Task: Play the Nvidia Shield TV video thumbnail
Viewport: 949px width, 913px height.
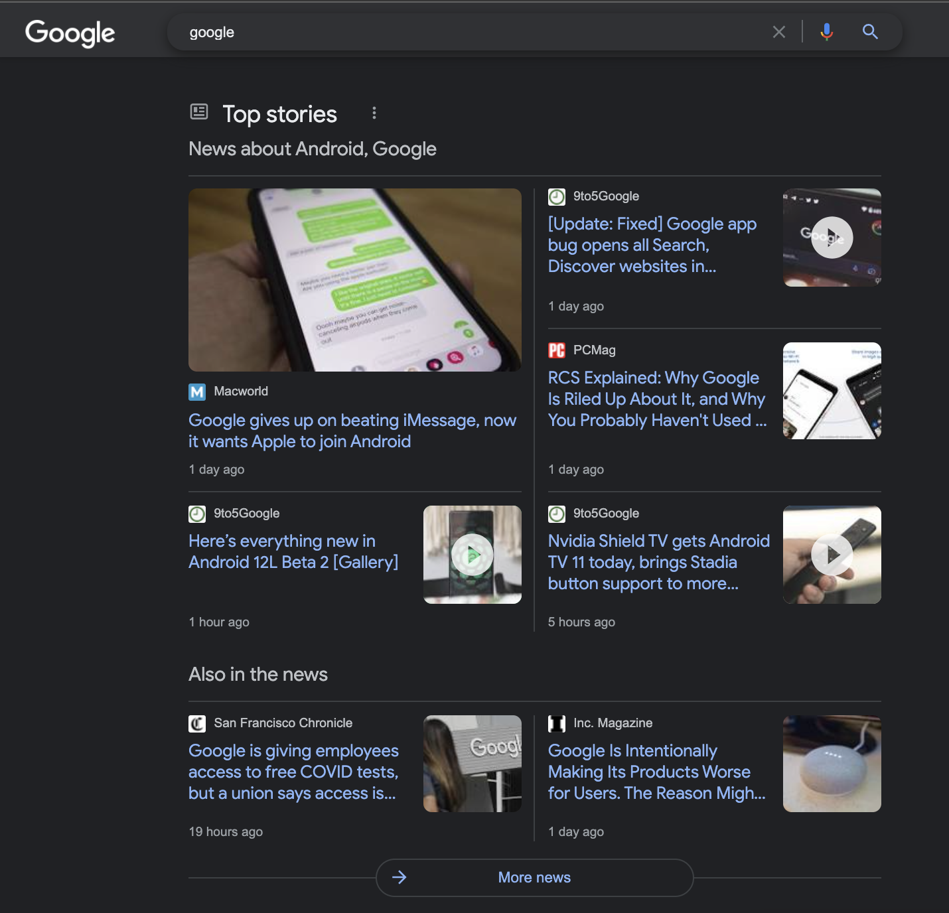Action: pos(832,555)
